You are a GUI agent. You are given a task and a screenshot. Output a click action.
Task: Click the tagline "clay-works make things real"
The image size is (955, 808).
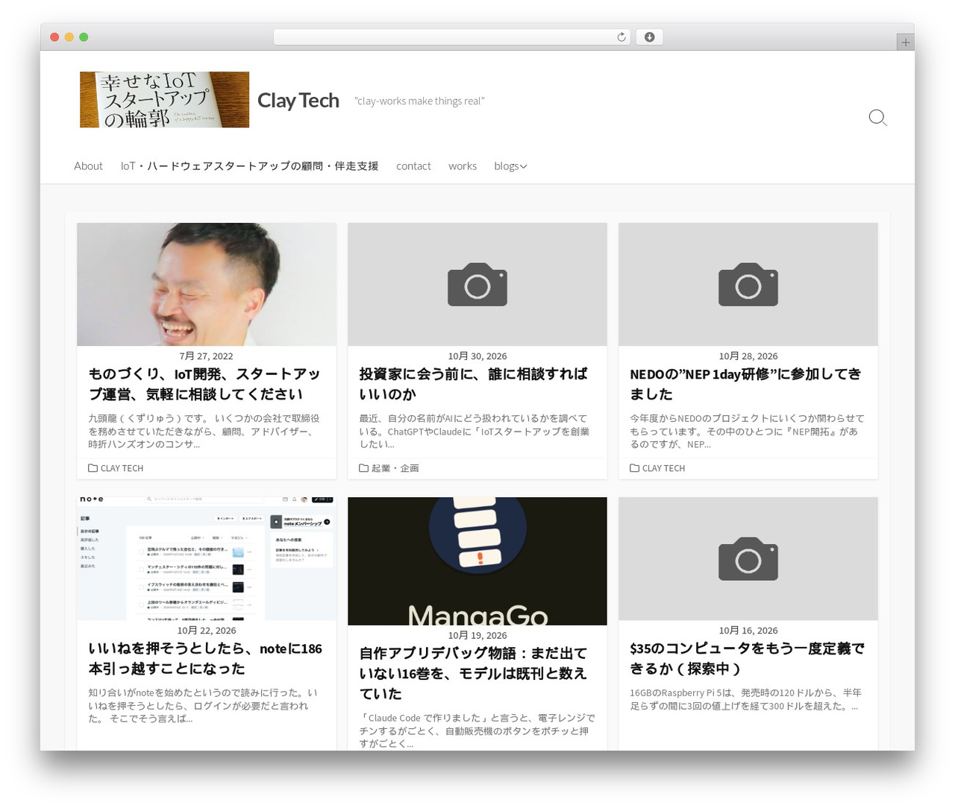click(x=419, y=101)
